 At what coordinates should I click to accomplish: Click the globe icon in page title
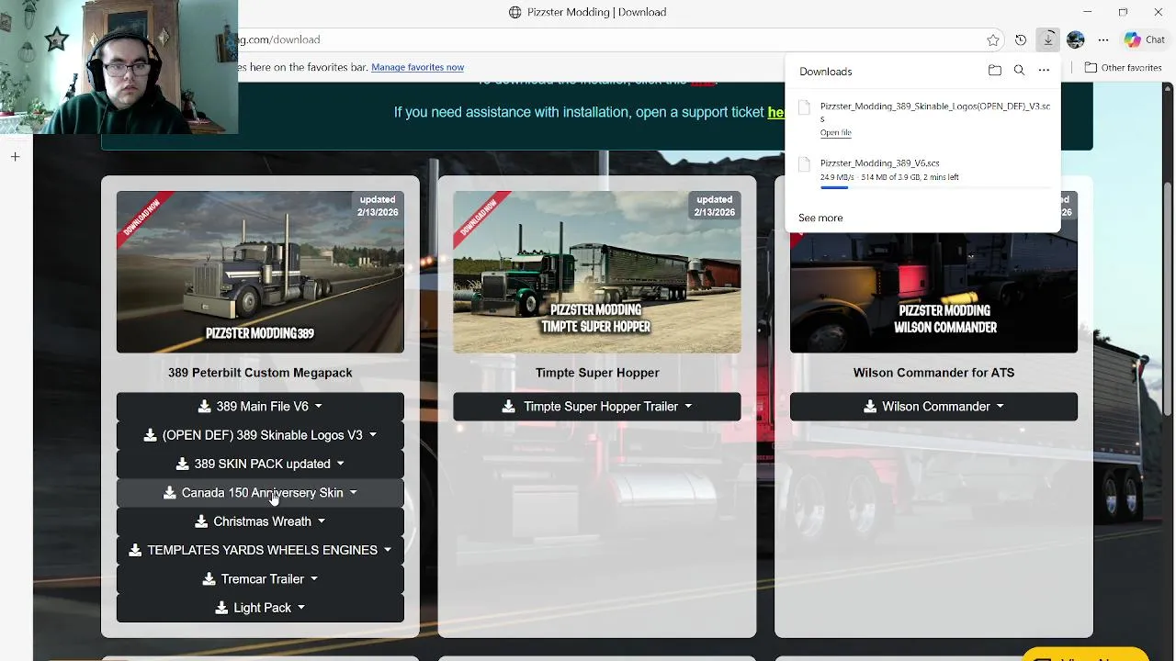click(x=515, y=12)
